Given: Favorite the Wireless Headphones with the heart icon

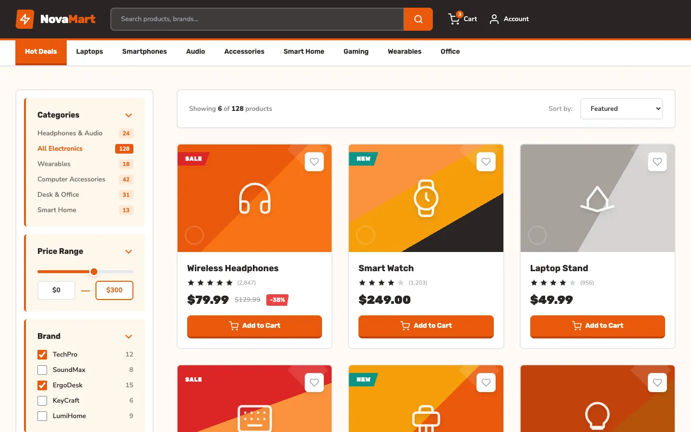Looking at the screenshot, I should (314, 162).
